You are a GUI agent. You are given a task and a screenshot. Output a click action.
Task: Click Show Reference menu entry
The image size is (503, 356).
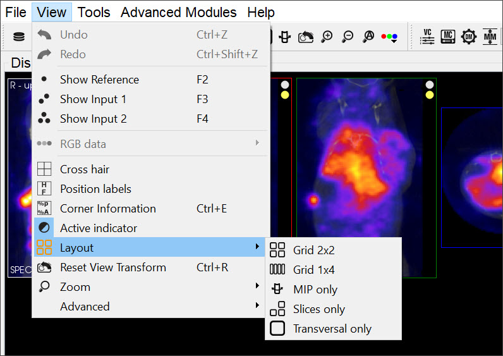tap(99, 80)
